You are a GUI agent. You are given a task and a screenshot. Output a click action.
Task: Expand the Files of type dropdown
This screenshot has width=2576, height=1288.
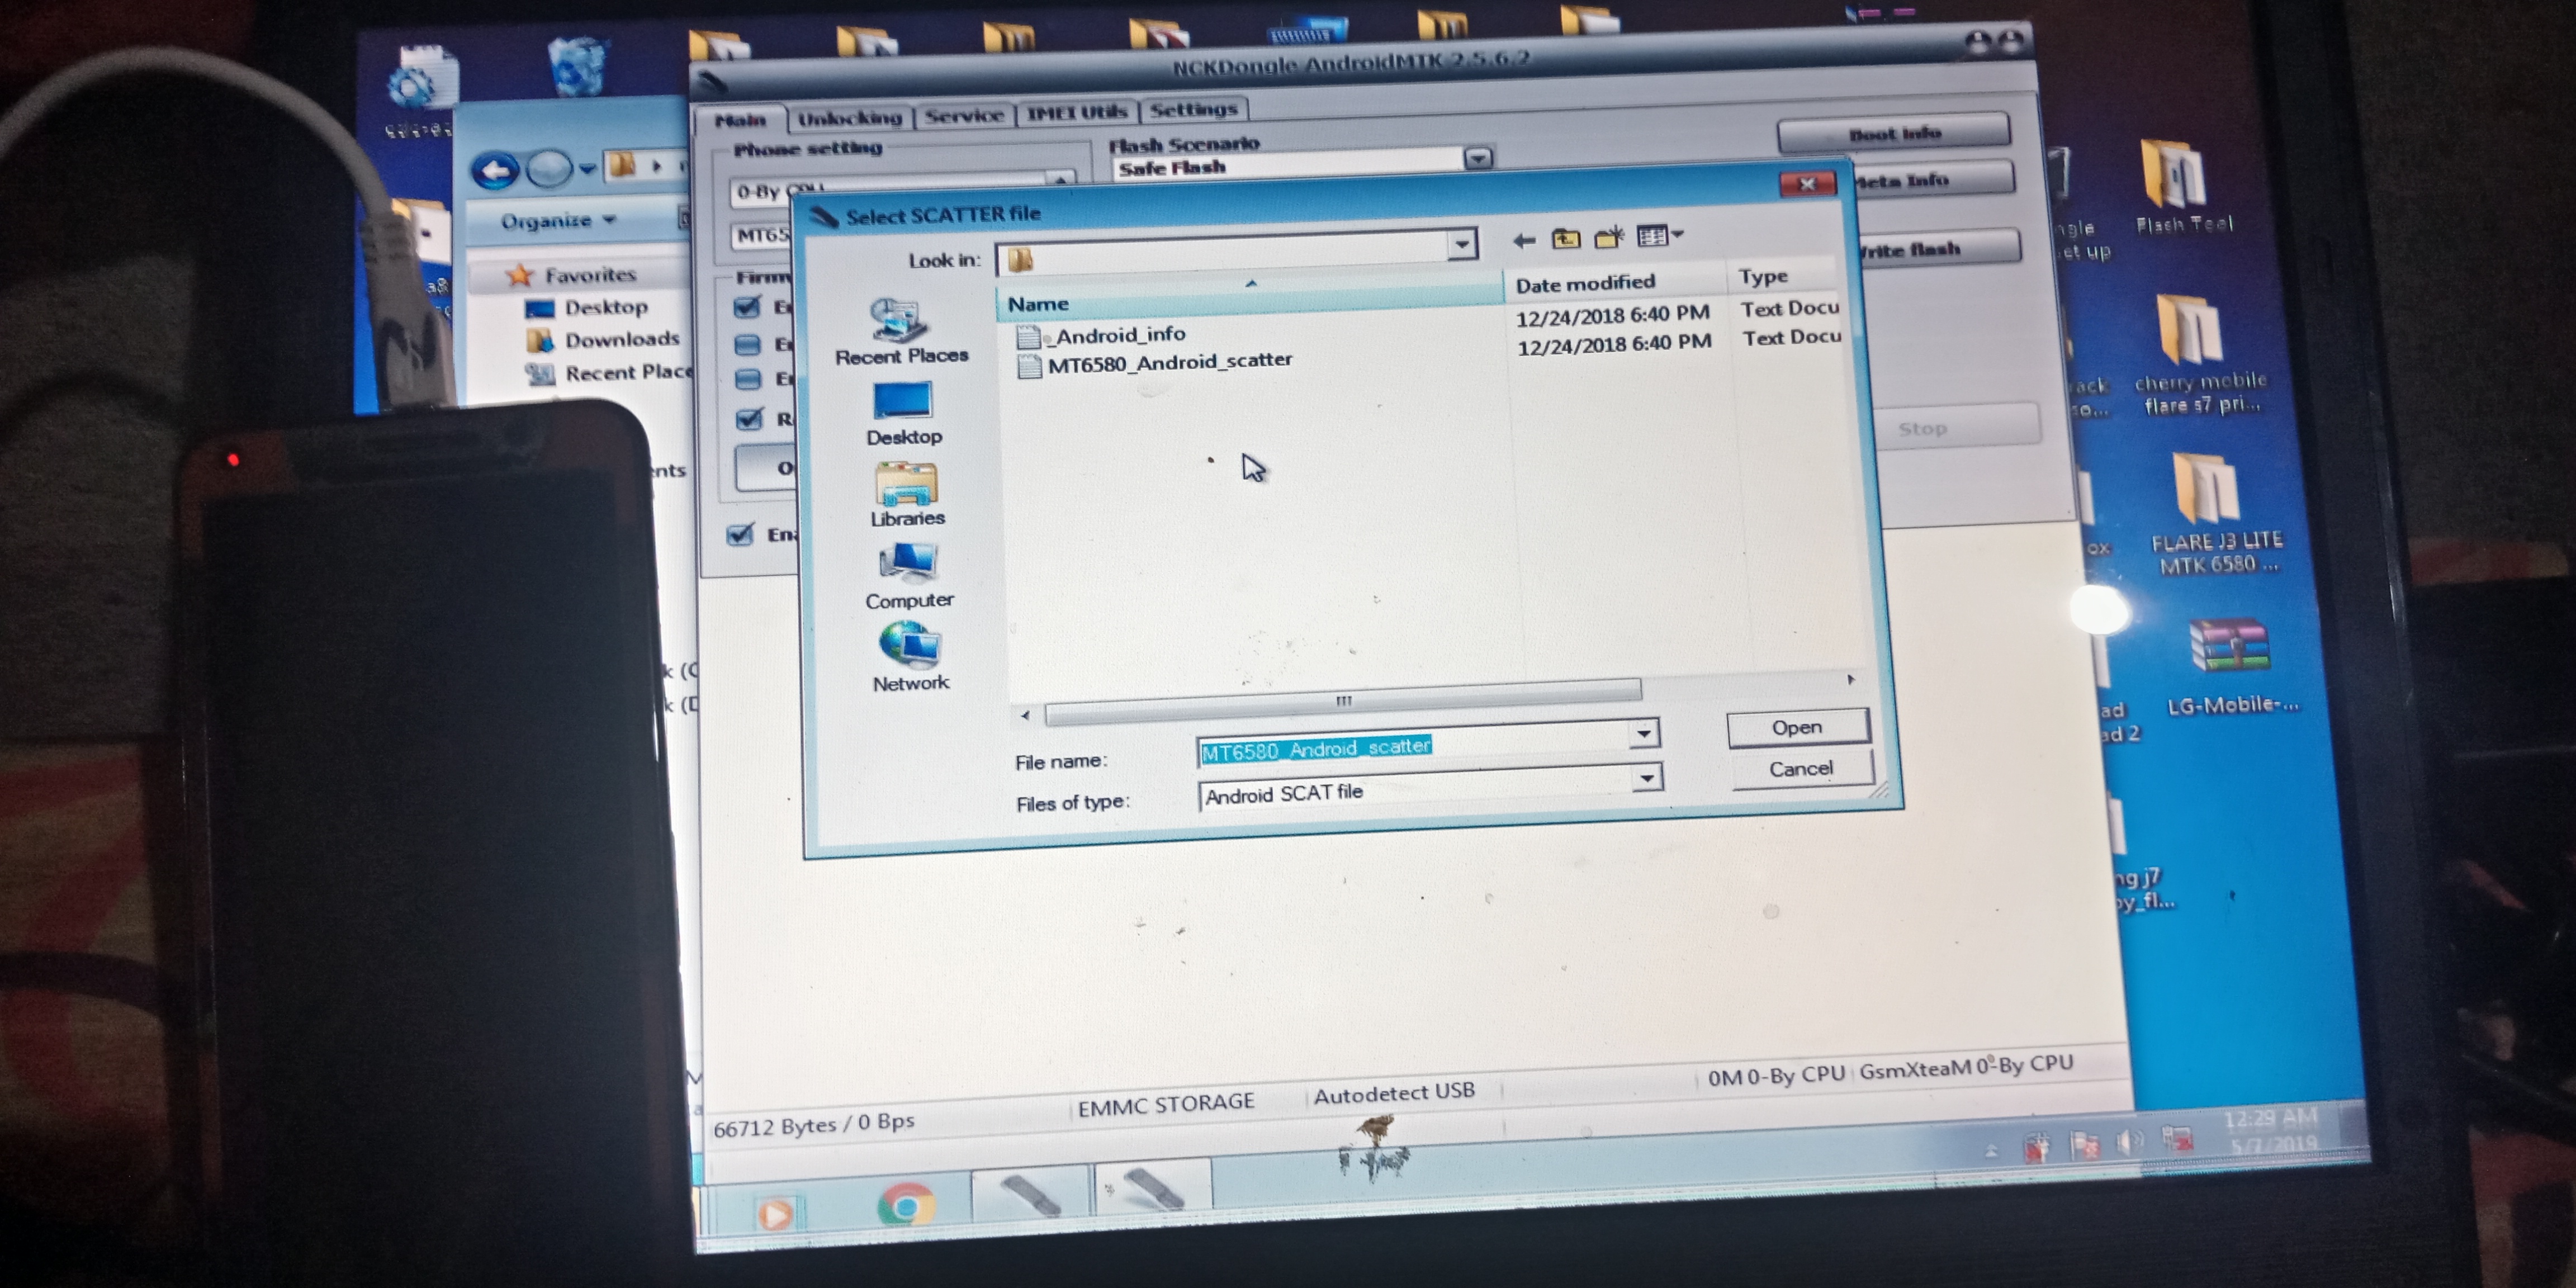(1647, 777)
